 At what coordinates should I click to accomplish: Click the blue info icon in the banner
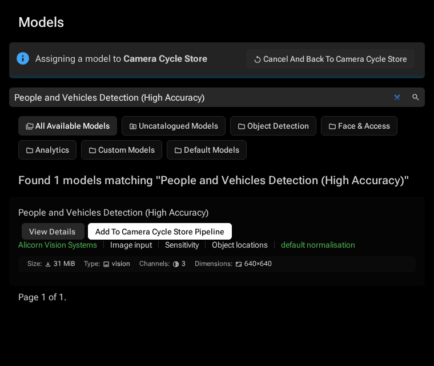click(23, 58)
